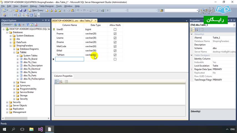Expand the Programmability folder node

tap(14, 89)
